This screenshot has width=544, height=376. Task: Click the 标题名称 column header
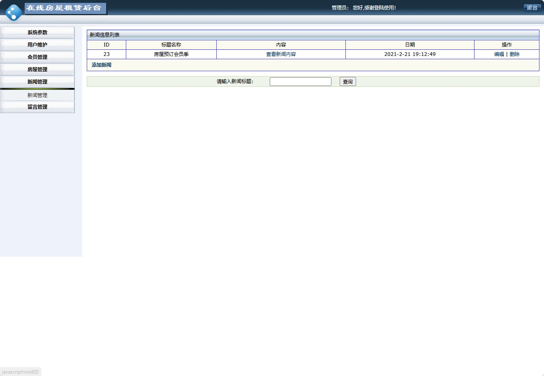tap(171, 45)
